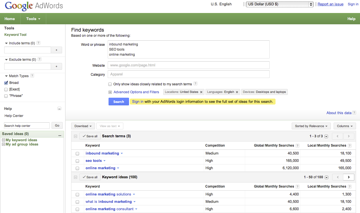This screenshot has height=213, width=360.
Task: Click Sign in link at top right
Action: (x=353, y=4)
